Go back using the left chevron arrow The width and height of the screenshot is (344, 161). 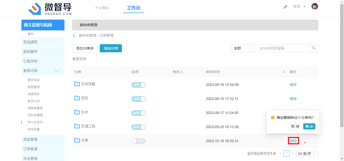click(74, 35)
